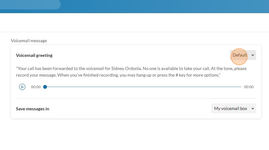Click the middle of the audio progress track
269x150 pixels.
(x=143, y=87)
